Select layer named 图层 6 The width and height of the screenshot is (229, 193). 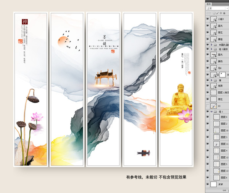coord(224,177)
